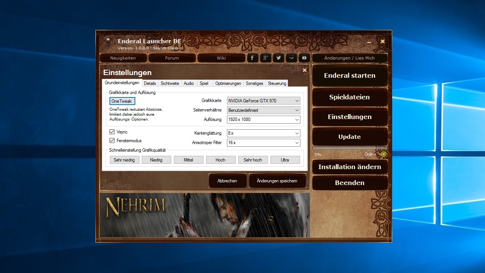Switch to the Sonstiges tab
The height and width of the screenshot is (273, 485).
[255, 83]
